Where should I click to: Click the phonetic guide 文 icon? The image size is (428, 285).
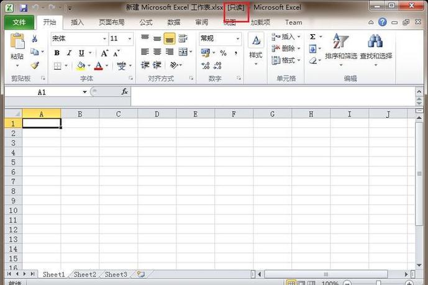point(122,66)
